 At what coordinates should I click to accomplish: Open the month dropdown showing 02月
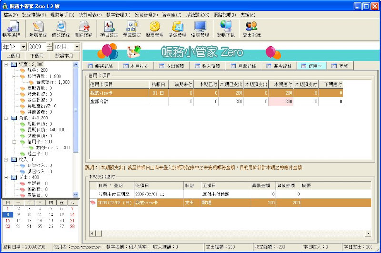pos(77,47)
